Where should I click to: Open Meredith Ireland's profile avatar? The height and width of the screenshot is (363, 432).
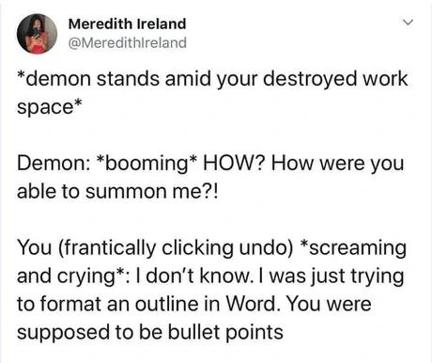37,34
